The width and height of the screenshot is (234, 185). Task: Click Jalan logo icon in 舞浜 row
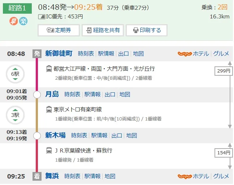tap(185, 176)
